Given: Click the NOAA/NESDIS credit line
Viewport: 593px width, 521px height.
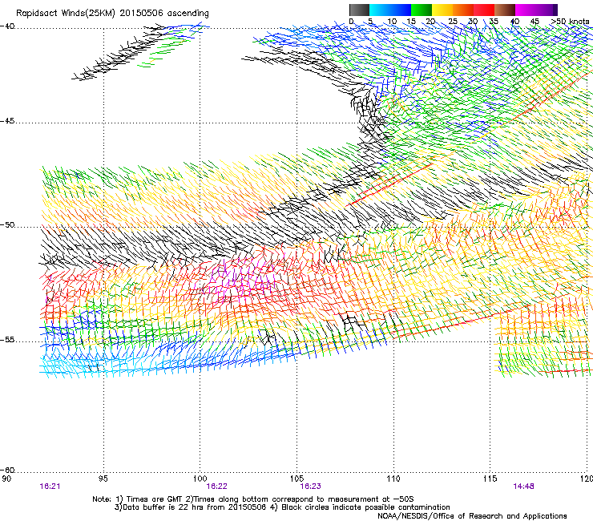Looking at the screenshot, I should click(x=472, y=516).
